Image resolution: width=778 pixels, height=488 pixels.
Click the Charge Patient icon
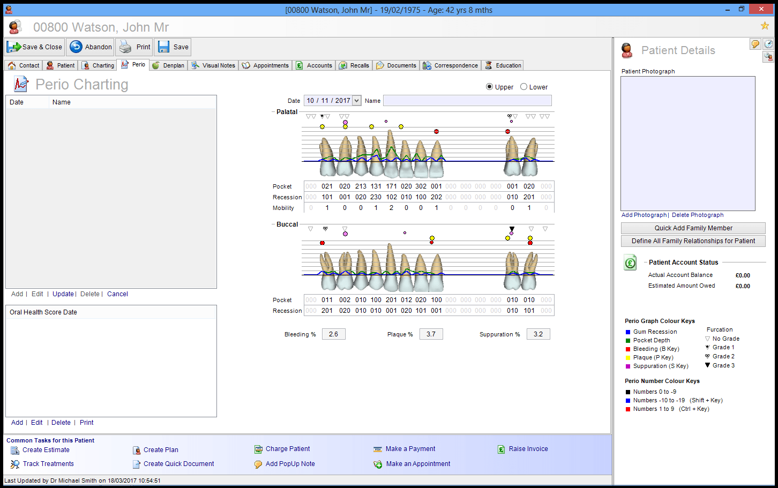click(x=259, y=449)
